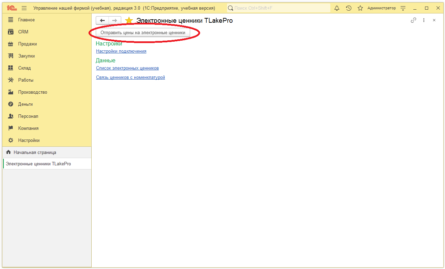Close the Электронные ценники TLakePro page
Screen dimensions: 445x269
(434, 20)
